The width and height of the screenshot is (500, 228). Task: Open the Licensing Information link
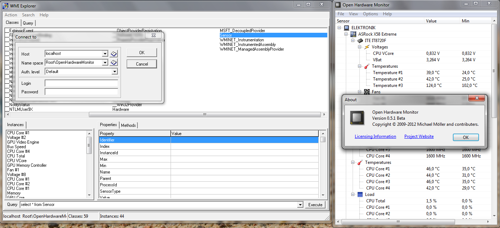pos(375,136)
